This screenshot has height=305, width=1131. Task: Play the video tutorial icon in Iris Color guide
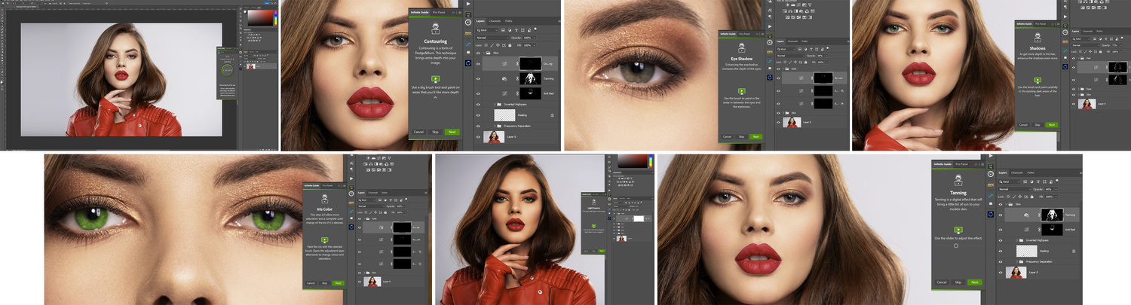tap(324, 239)
